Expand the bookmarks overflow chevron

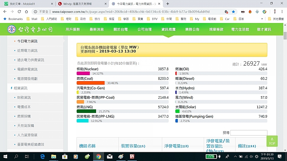click(262, 19)
